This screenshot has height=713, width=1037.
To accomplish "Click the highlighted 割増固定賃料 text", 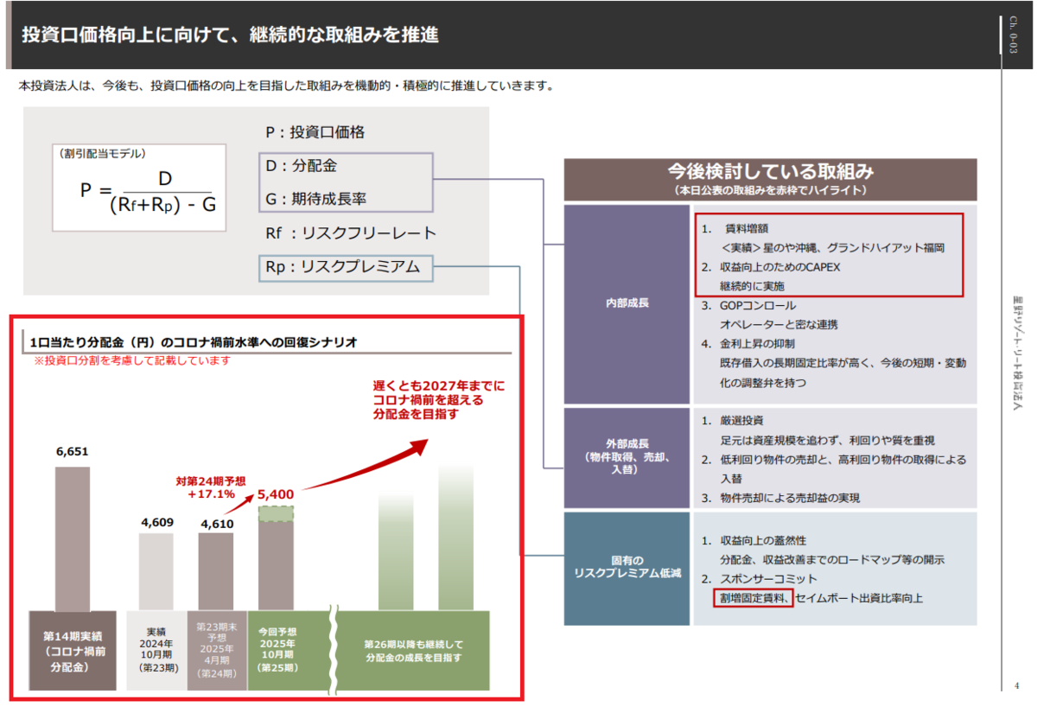I will click(x=754, y=597).
